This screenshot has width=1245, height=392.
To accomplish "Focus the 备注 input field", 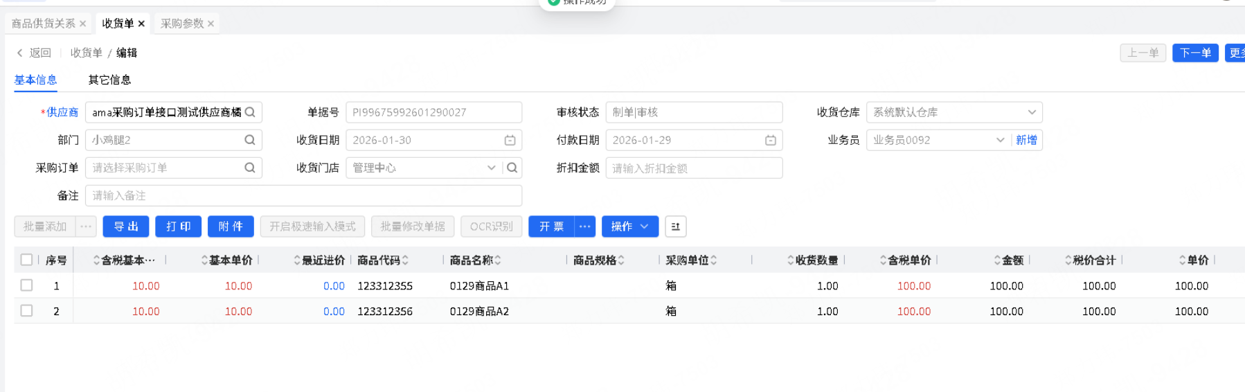I will pos(303,195).
